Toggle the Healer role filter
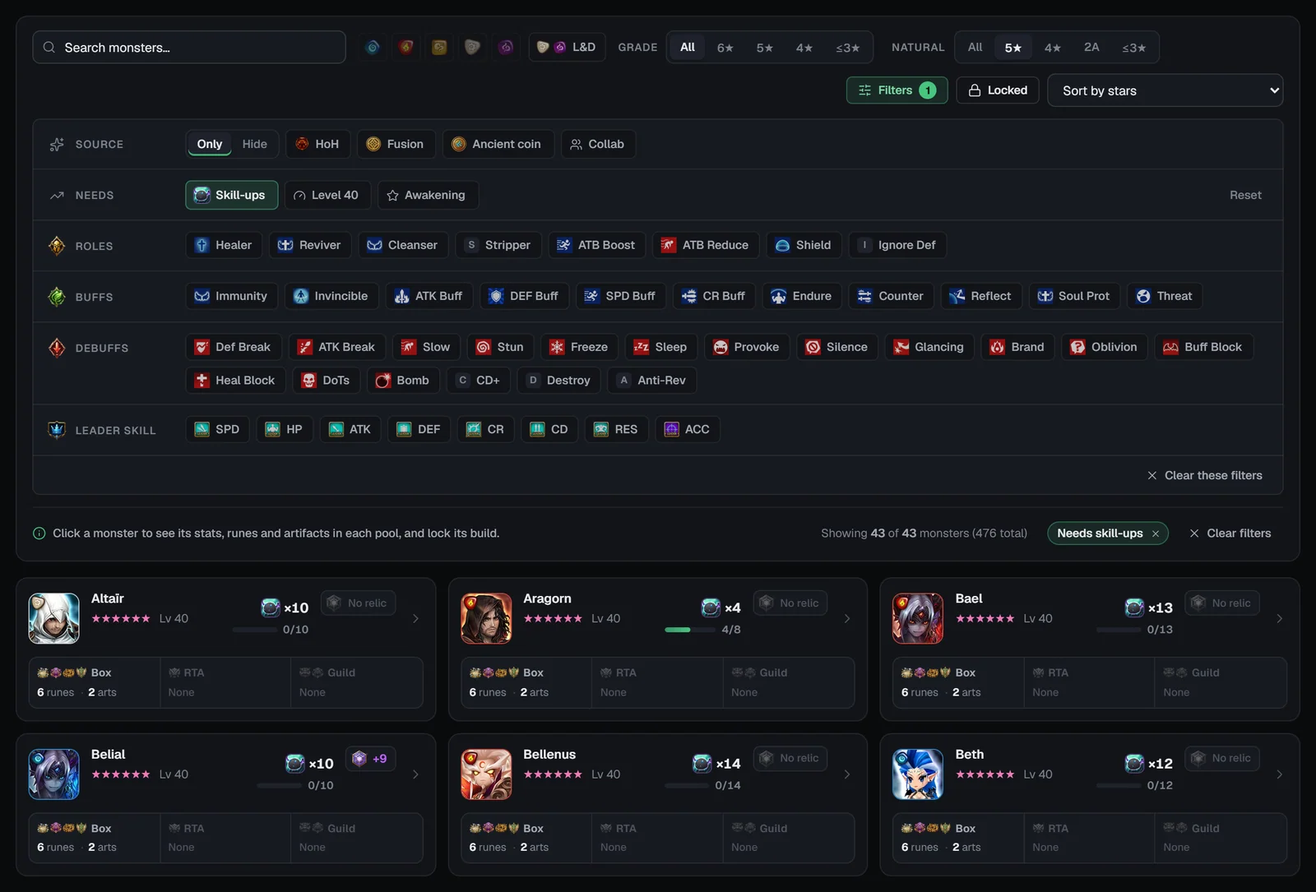 pyautogui.click(x=224, y=245)
